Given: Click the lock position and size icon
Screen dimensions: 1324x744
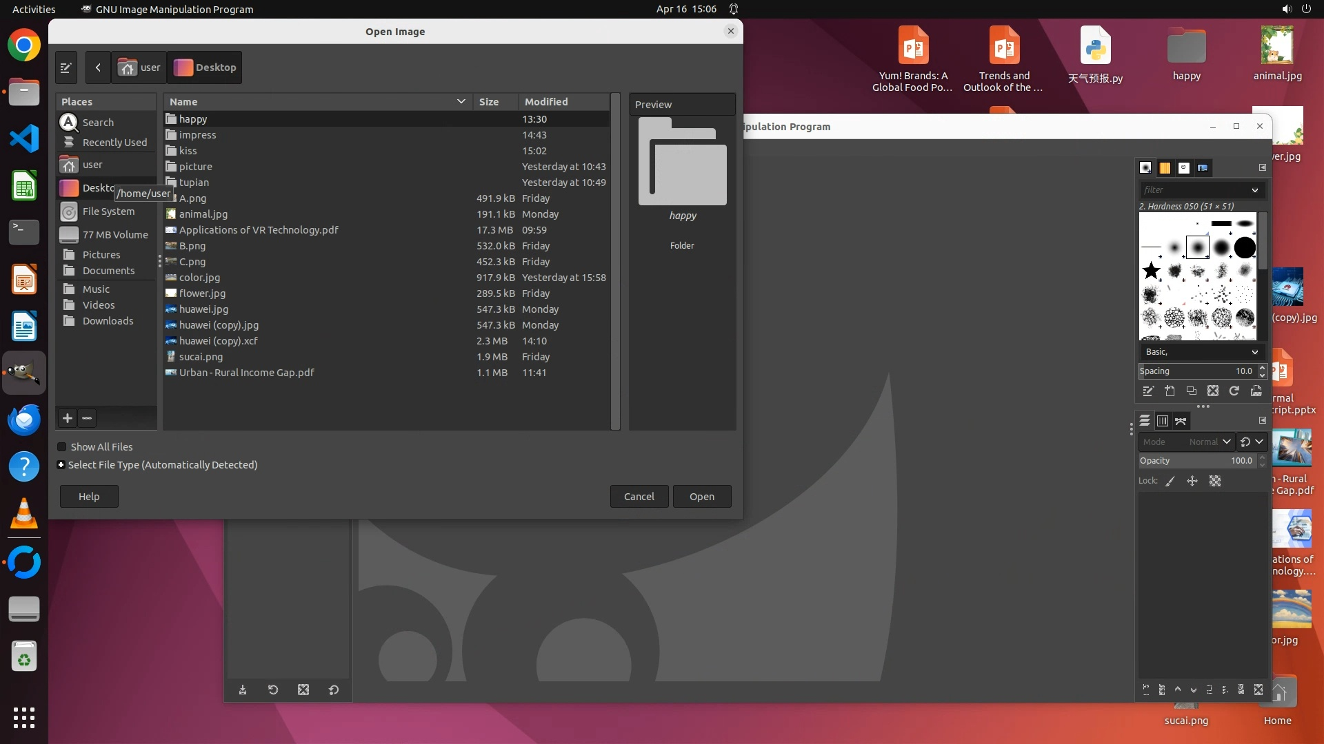Looking at the screenshot, I should [1192, 482].
